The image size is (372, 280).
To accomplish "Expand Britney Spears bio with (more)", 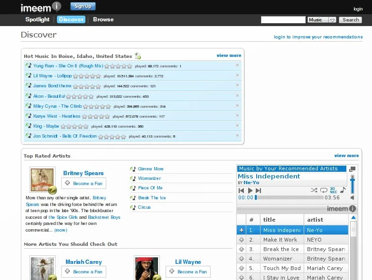I will click(x=61, y=230).
